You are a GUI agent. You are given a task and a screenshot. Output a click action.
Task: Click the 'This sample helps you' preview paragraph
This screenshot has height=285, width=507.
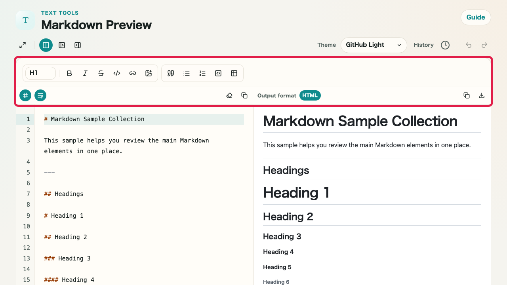(367, 145)
